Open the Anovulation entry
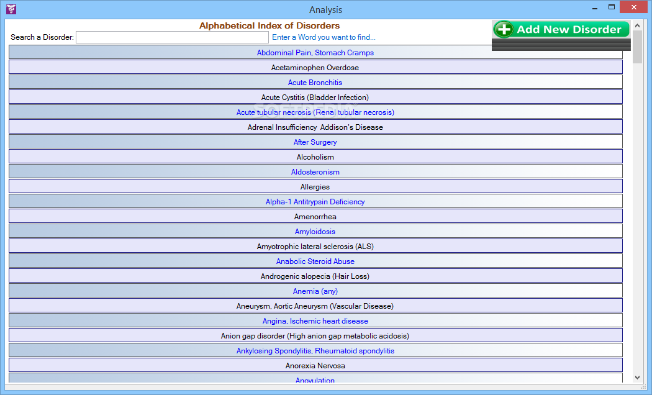652x395 pixels. pos(315,378)
